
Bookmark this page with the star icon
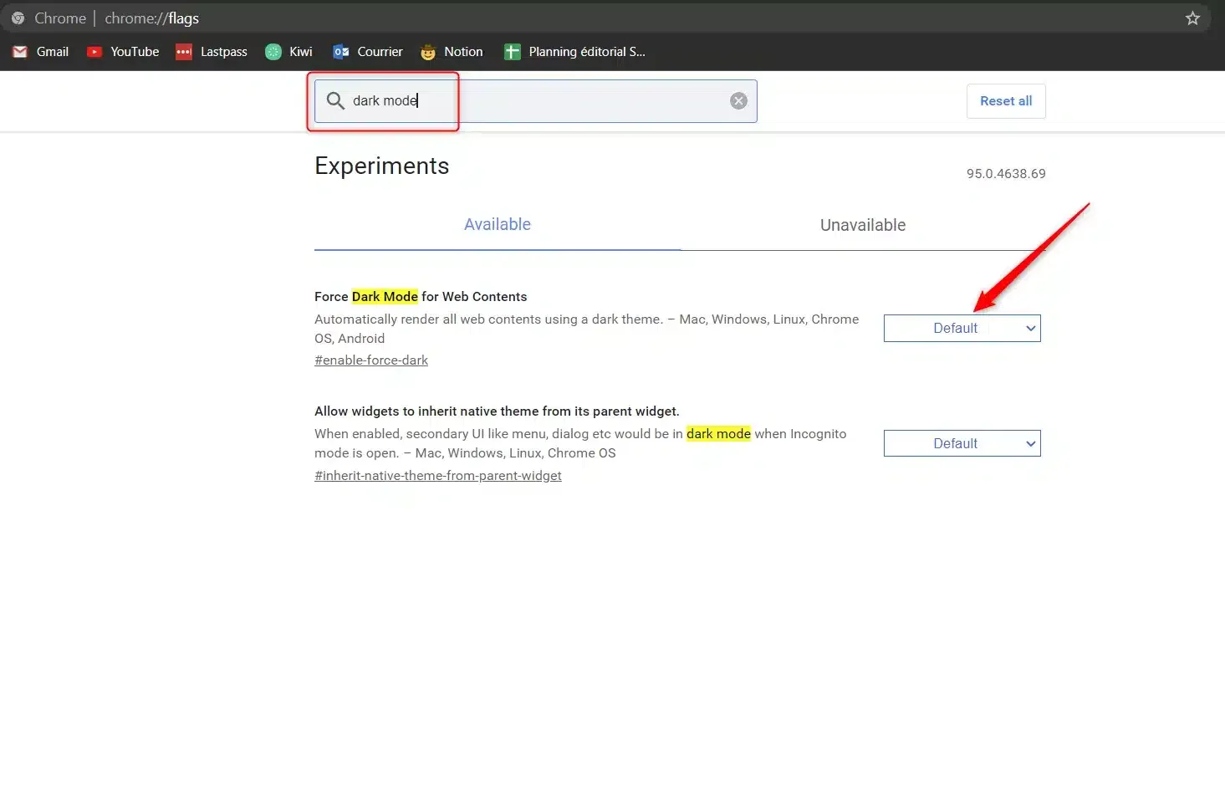pyautogui.click(x=1192, y=18)
